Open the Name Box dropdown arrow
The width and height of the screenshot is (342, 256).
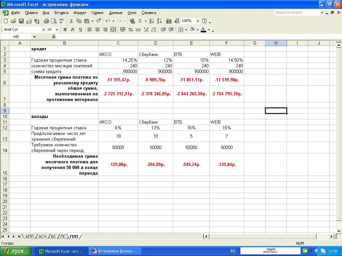(34, 37)
